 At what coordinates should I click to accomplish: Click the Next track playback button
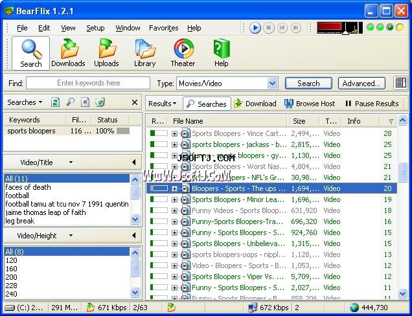click(296, 28)
